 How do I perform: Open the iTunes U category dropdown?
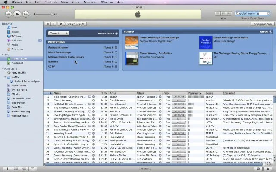click(x=59, y=34)
